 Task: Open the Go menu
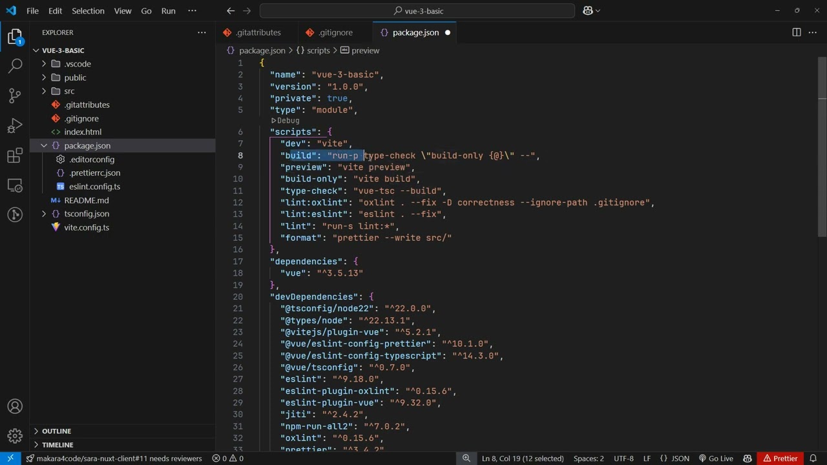pyautogui.click(x=146, y=10)
